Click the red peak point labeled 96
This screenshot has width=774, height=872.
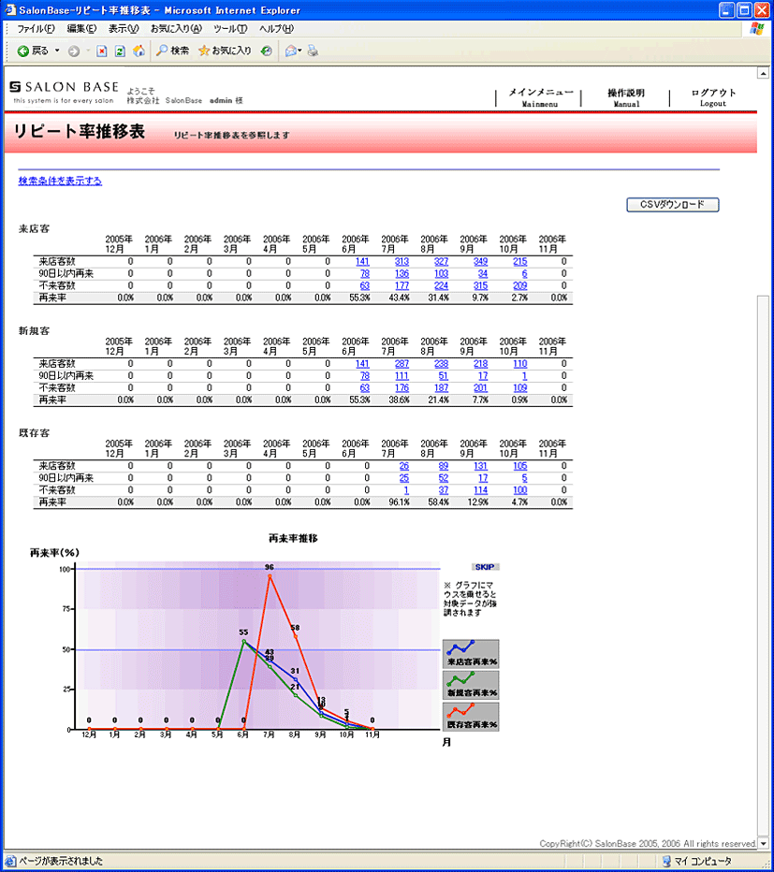click(x=270, y=576)
